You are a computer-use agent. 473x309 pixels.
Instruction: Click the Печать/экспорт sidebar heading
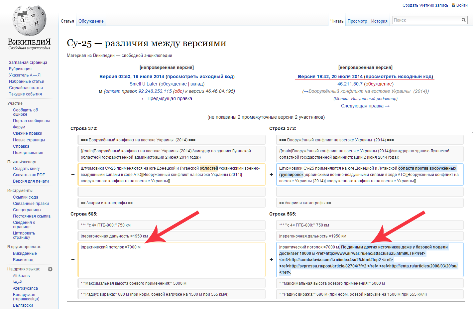(22, 162)
